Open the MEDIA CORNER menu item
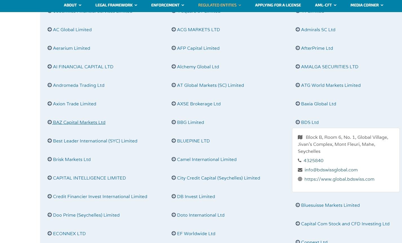402x243 pixels. pos(365,5)
